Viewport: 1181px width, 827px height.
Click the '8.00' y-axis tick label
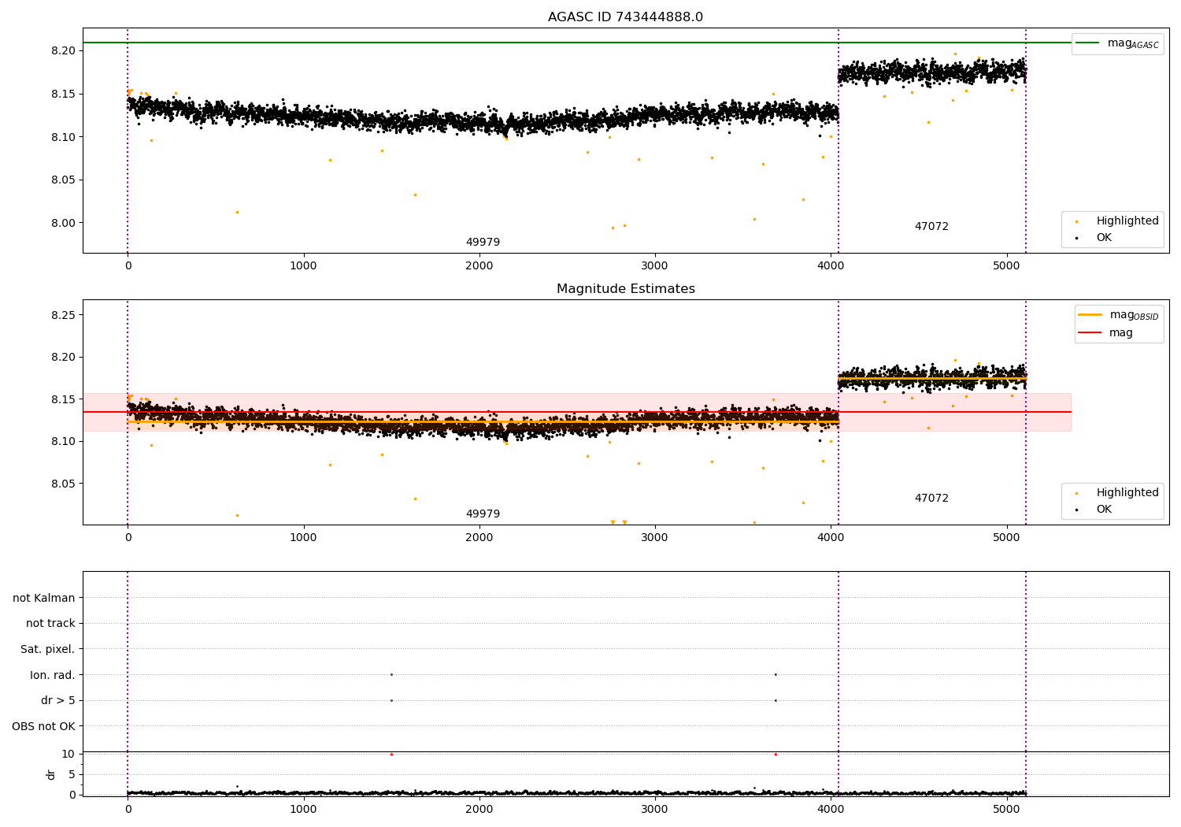pyautogui.click(x=62, y=223)
